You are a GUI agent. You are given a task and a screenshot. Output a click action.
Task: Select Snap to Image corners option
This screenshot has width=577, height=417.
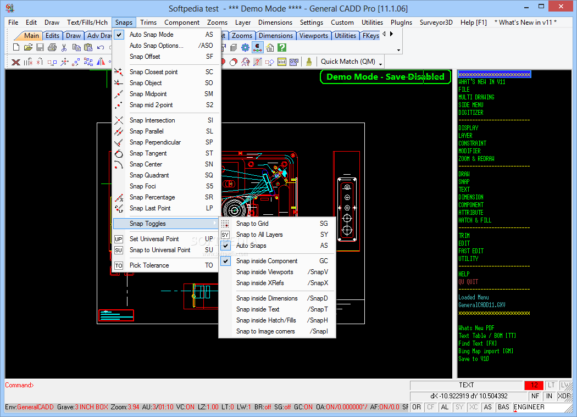click(278, 331)
